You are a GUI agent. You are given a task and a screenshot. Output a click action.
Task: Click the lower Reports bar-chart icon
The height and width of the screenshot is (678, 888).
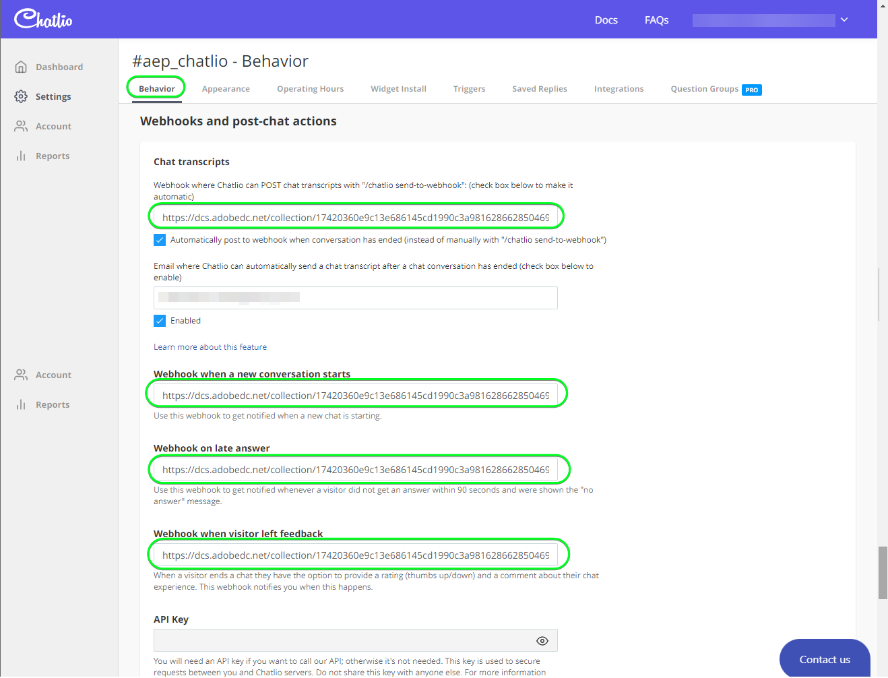[21, 404]
